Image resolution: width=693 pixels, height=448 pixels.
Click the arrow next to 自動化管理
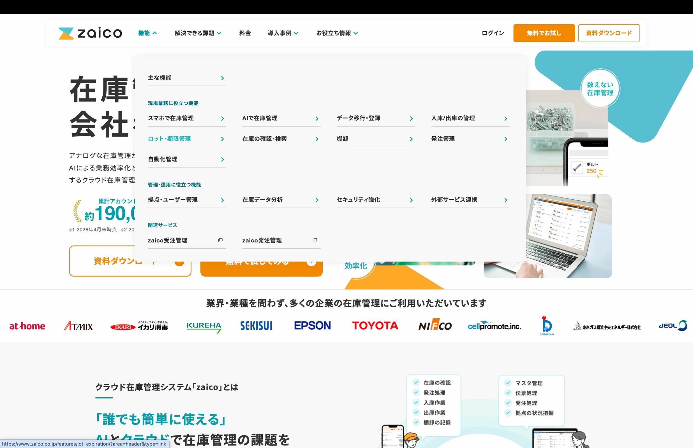[x=223, y=159]
